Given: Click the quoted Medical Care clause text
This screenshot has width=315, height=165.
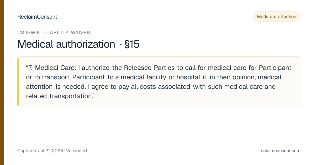Looking at the screenshot, I should pos(159,82).
